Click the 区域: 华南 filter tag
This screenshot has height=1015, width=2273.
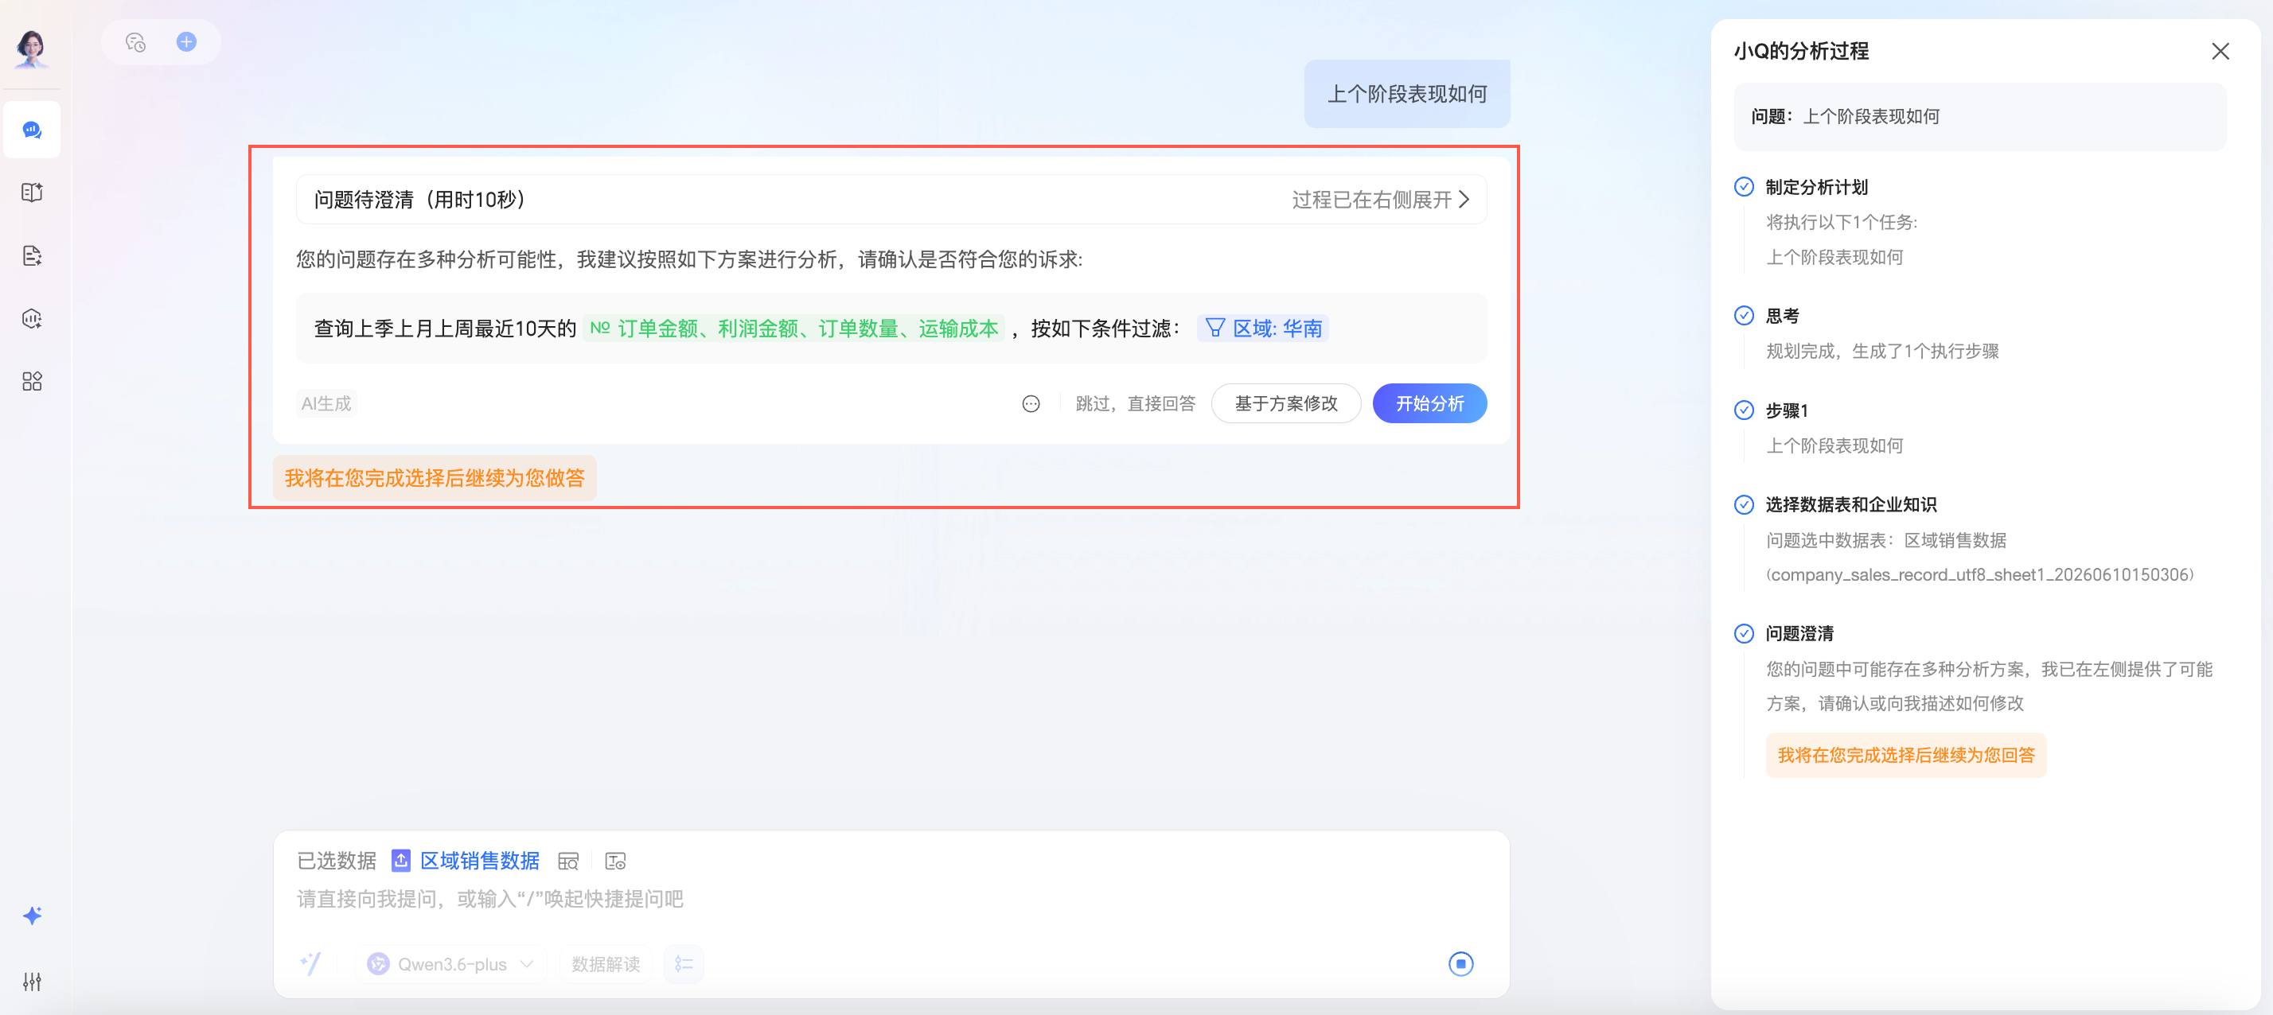[x=1263, y=329]
